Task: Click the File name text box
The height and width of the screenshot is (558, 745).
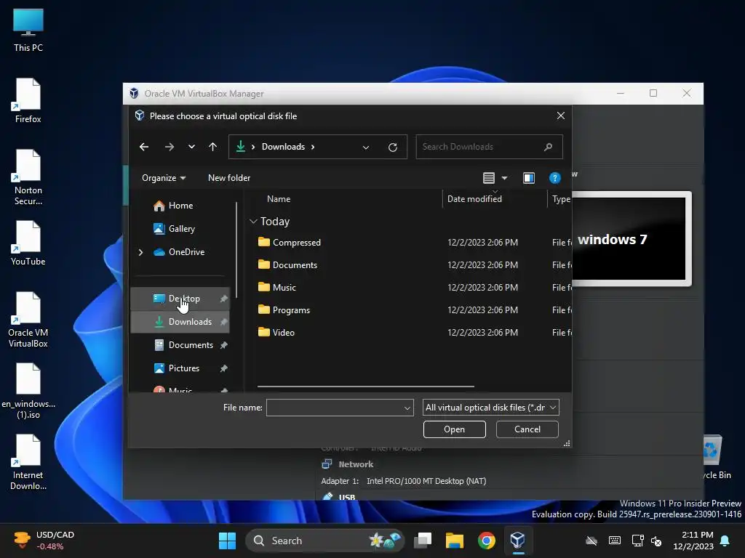Action: pyautogui.click(x=335, y=408)
